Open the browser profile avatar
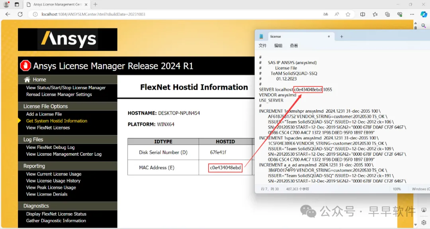430x229 pixels. [6, 4]
